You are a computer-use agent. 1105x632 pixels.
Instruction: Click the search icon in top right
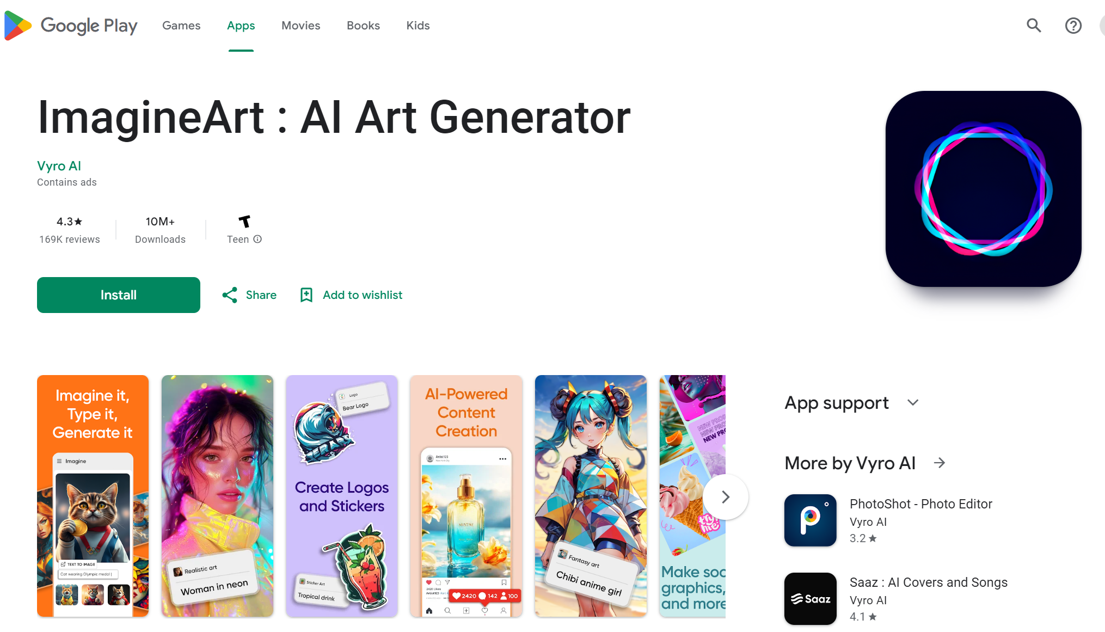click(1034, 26)
